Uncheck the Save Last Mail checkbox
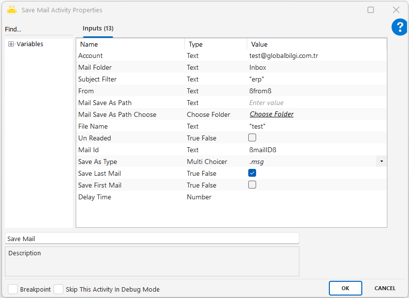This screenshot has height=298, width=409. [x=252, y=173]
